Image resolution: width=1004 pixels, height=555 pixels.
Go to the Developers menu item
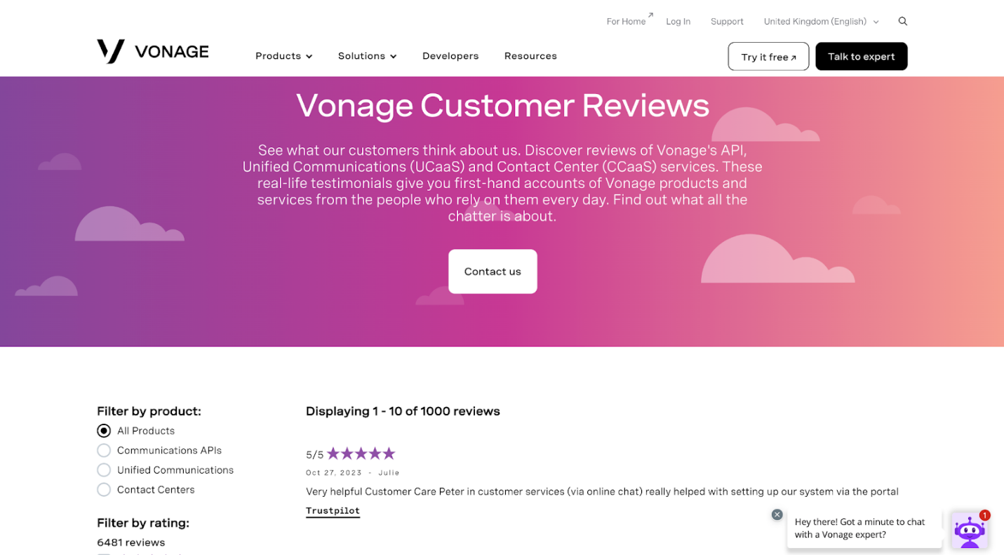pyautogui.click(x=450, y=56)
